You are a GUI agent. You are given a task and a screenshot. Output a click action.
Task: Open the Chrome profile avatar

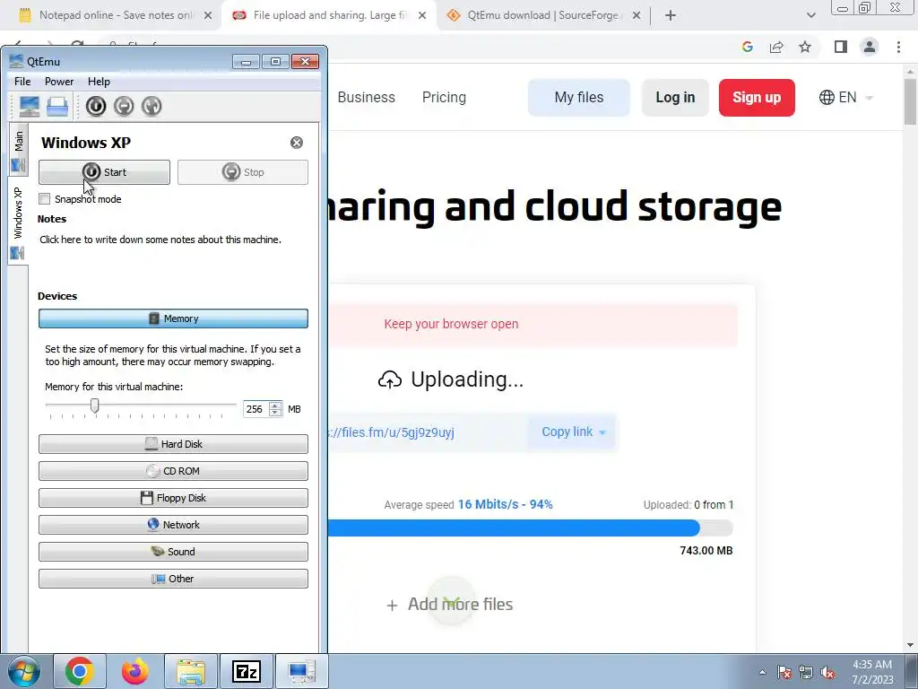pos(870,47)
